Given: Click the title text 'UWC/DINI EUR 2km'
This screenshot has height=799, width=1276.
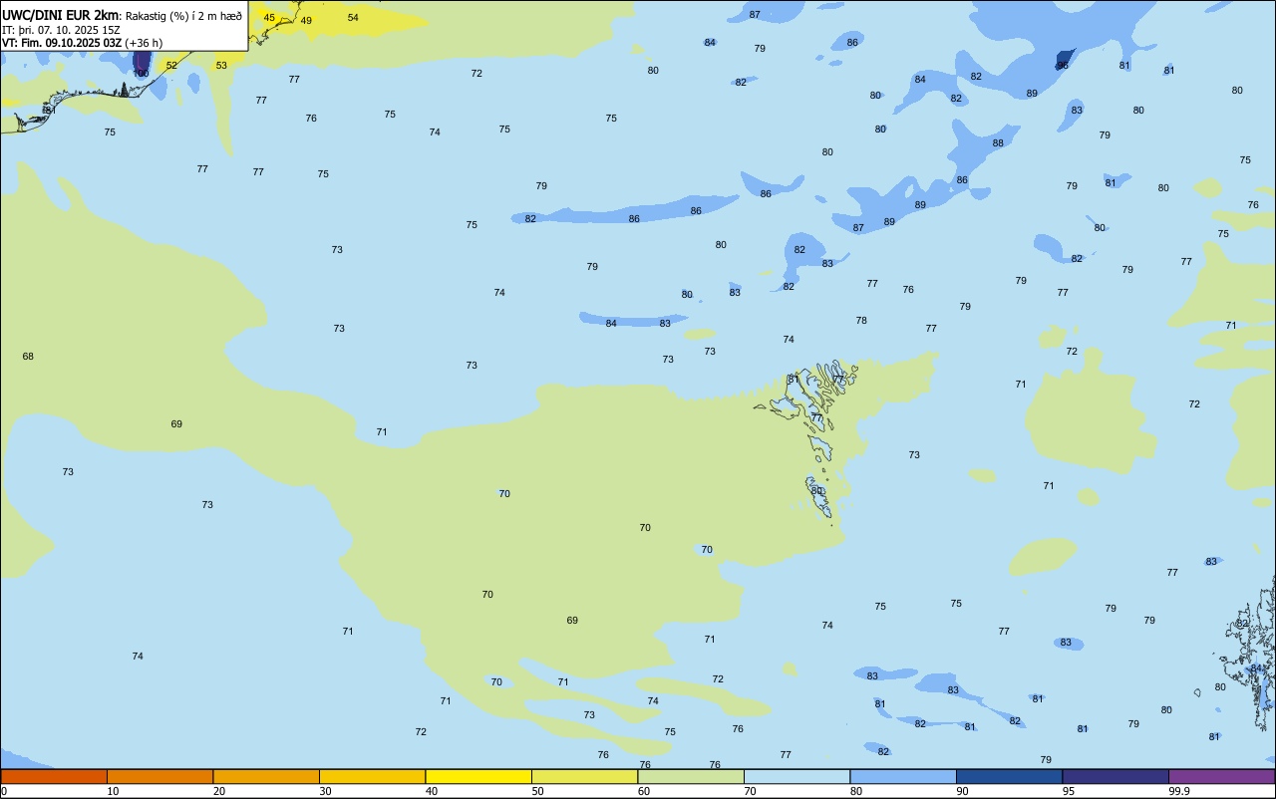Looking at the screenshot, I should coord(61,14).
